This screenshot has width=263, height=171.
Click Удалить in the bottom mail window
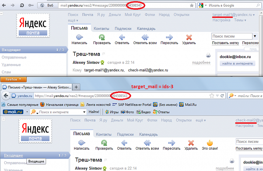point(191,145)
